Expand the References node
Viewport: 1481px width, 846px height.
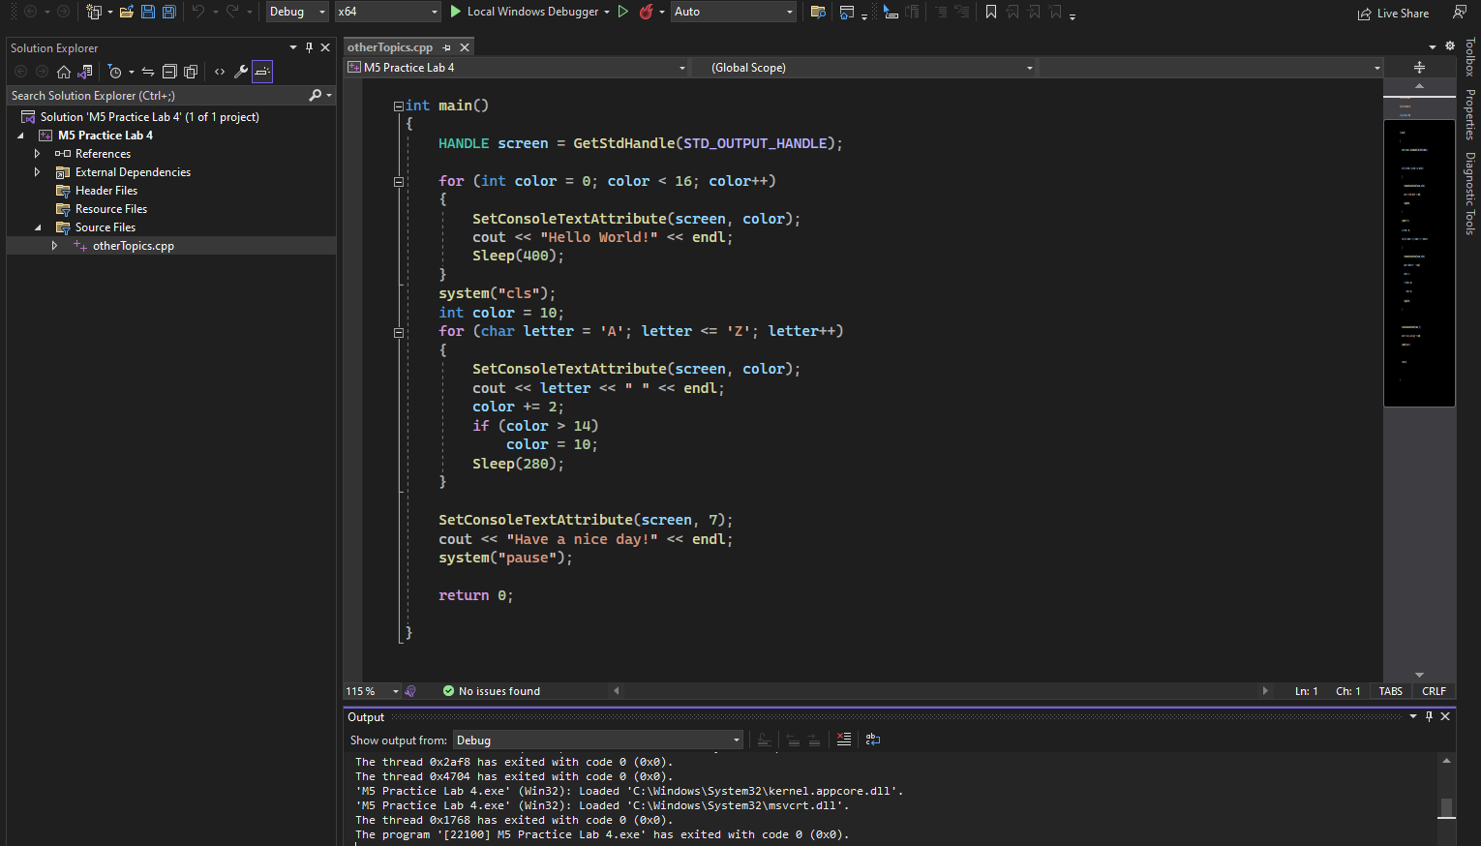pos(37,154)
